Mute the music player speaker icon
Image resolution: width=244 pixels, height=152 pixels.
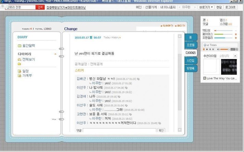218,49
